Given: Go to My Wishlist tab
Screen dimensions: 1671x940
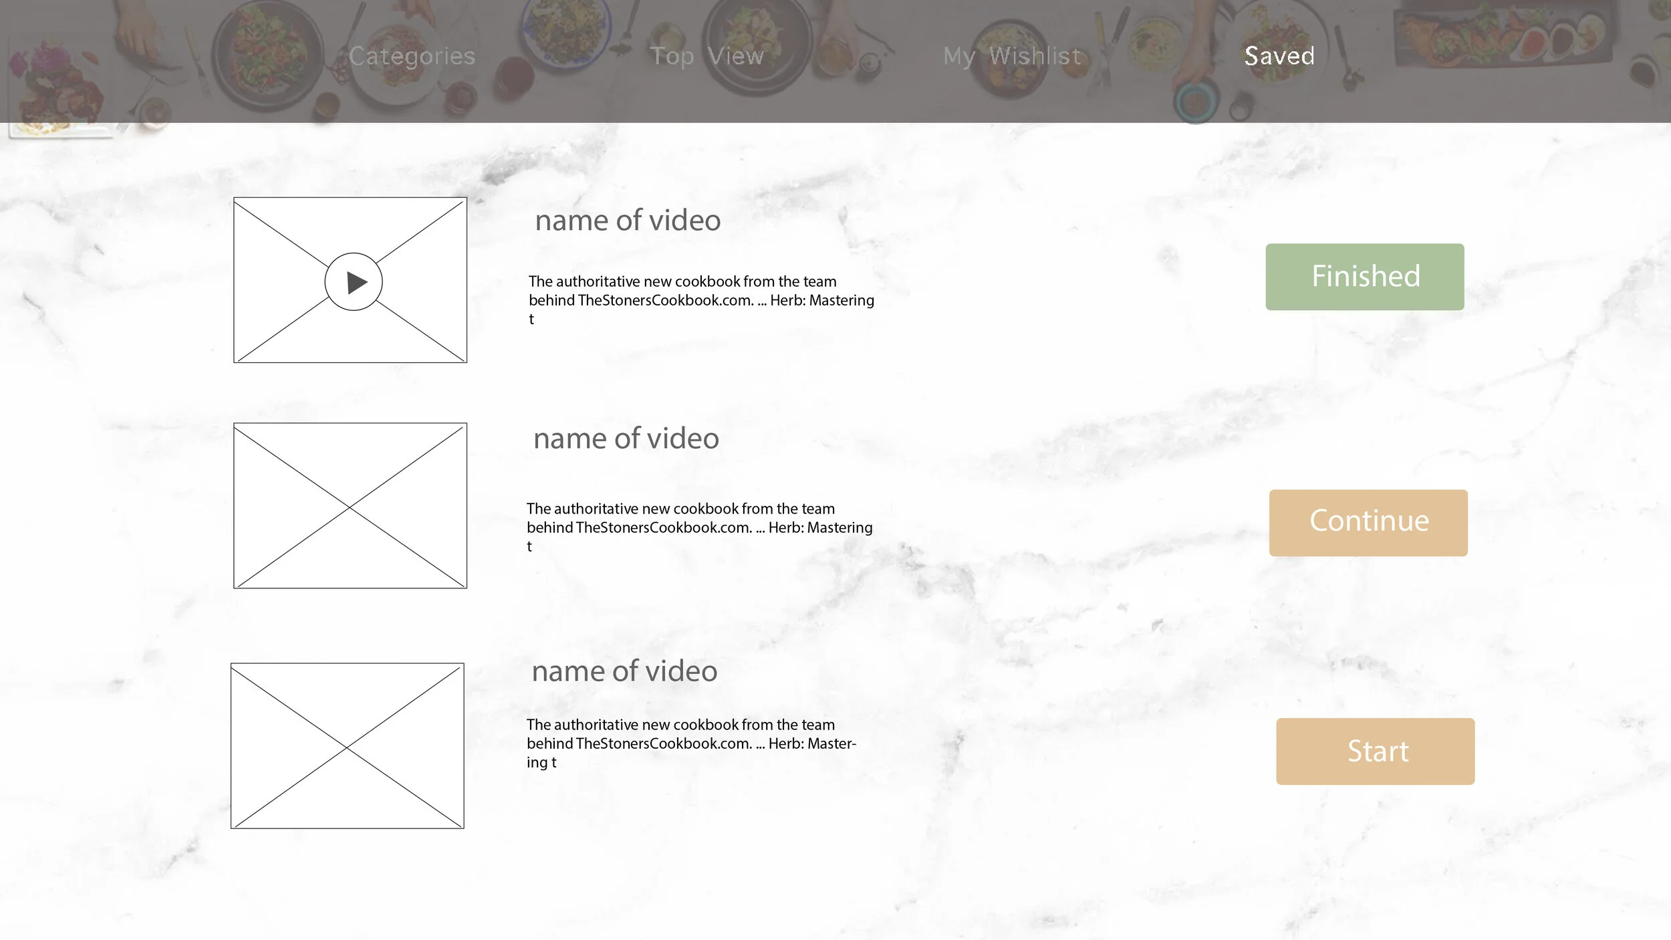Looking at the screenshot, I should 1011,56.
